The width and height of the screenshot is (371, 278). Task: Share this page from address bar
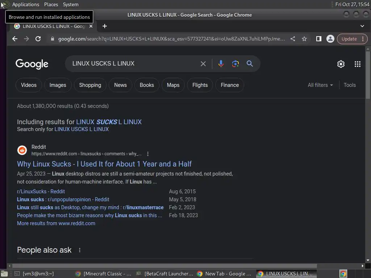click(x=293, y=39)
